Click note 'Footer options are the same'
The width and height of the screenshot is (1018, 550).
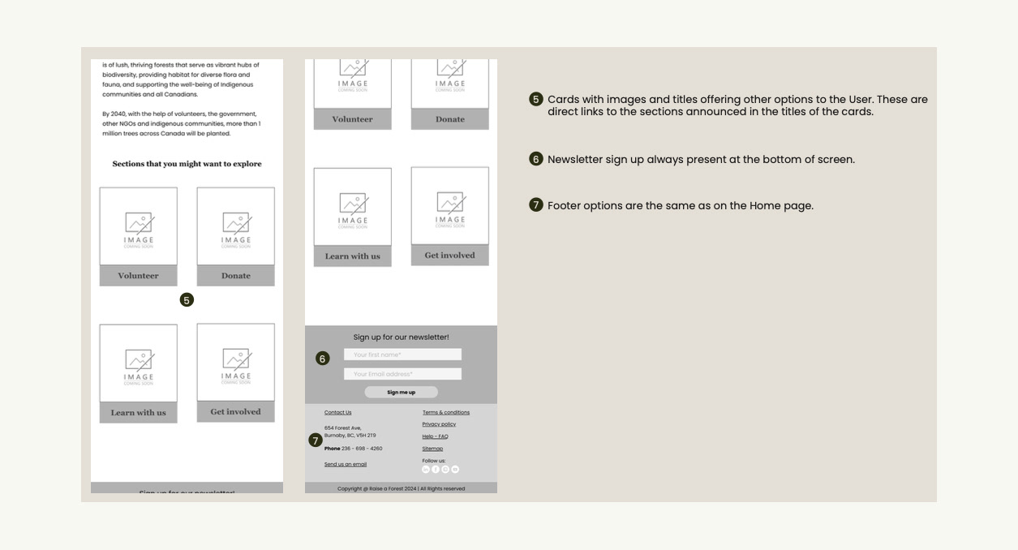pyautogui.click(x=681, y=206)
